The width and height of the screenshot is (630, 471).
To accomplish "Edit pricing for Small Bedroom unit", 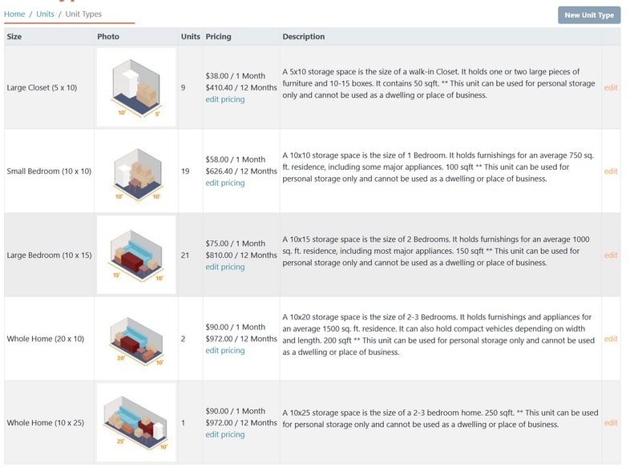I will point(224,183).
